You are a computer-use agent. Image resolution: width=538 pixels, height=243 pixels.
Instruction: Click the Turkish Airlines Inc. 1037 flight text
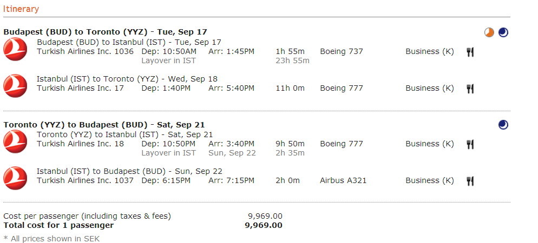(85, 180)
